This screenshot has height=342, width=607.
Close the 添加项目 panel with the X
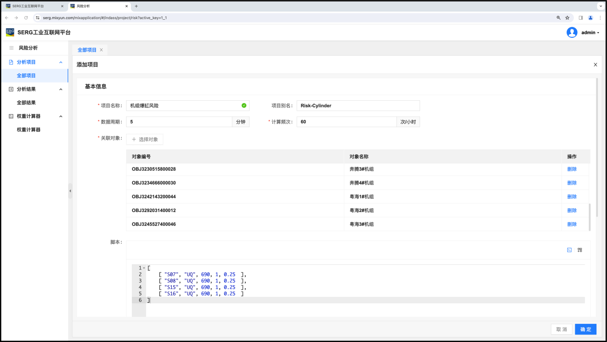[x=595, y=65]
